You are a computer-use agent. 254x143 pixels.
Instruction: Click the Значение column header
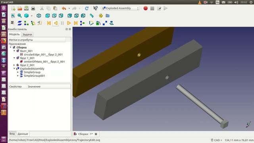coord(48,87)
